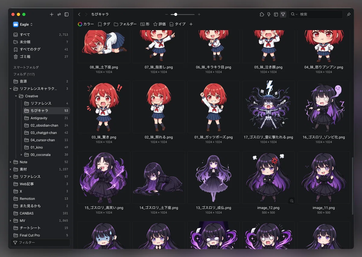Select the 03_妹_驚き.png thumbnail

coord(104,107)
